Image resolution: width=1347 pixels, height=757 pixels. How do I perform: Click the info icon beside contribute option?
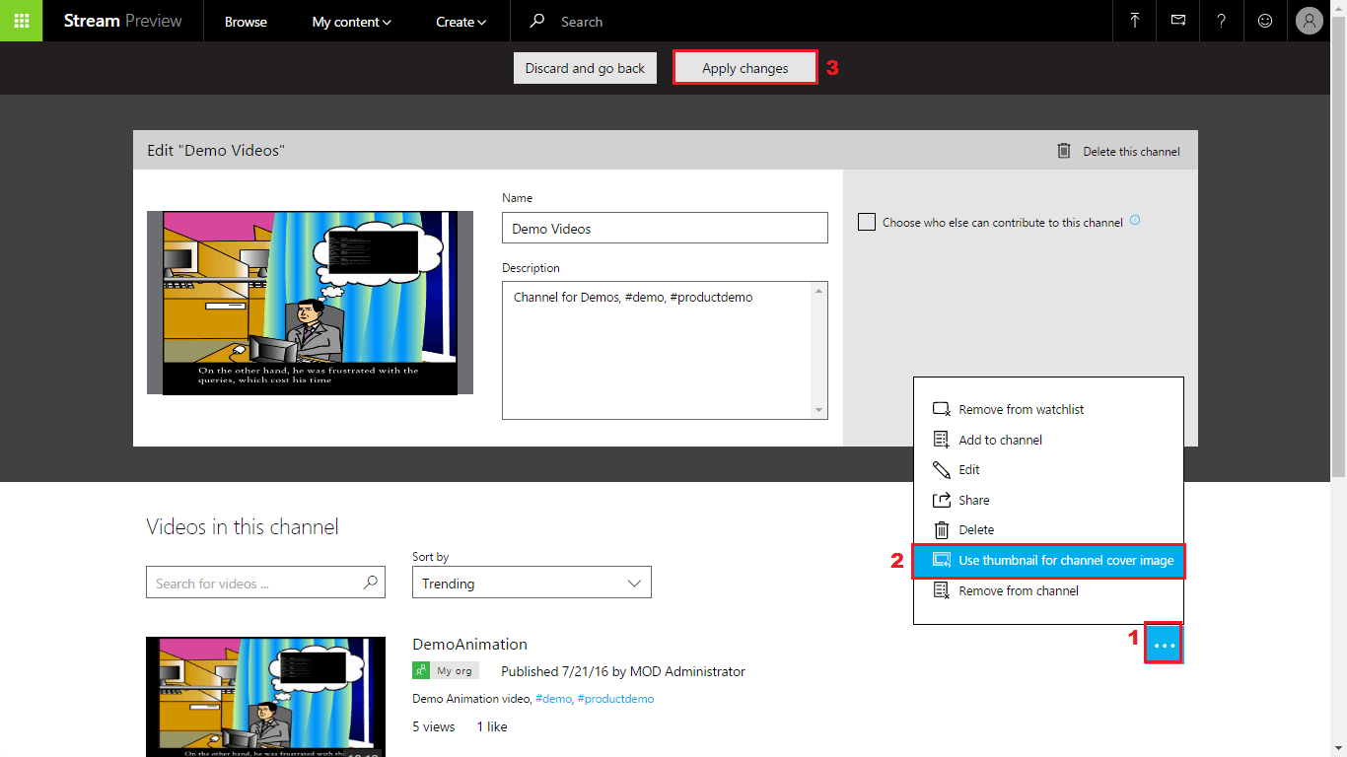(1135, 221)
